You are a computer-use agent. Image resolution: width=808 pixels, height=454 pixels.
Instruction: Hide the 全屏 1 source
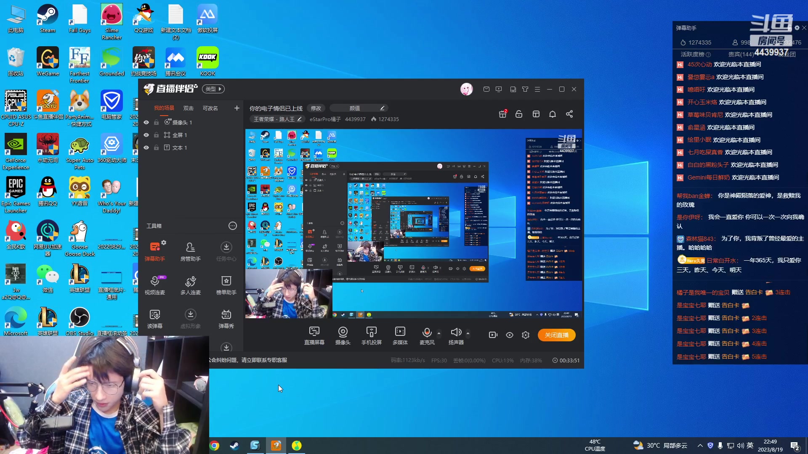(146, 135)
